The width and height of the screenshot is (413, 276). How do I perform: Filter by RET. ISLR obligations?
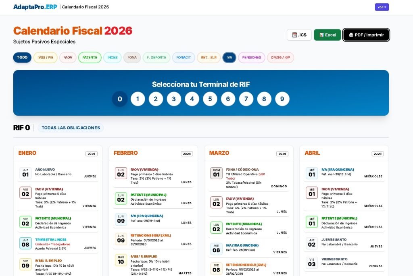click(209, 58)
